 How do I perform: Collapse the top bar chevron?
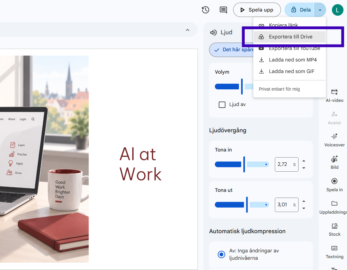pos(187,30)
